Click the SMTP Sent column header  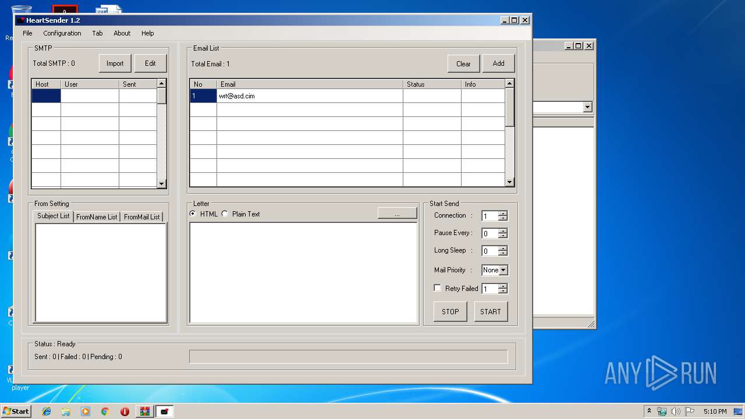[138, 84]
